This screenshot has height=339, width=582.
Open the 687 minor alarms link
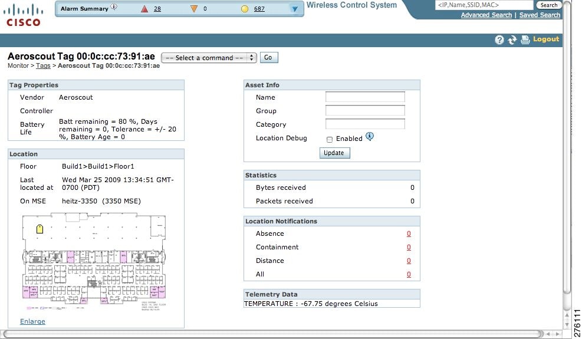click(259, 9)
